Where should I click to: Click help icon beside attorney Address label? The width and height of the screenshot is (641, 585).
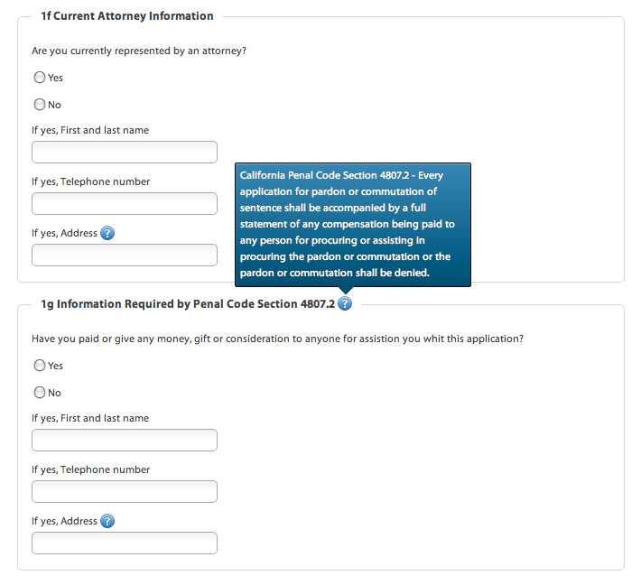(x=108, y=234)
